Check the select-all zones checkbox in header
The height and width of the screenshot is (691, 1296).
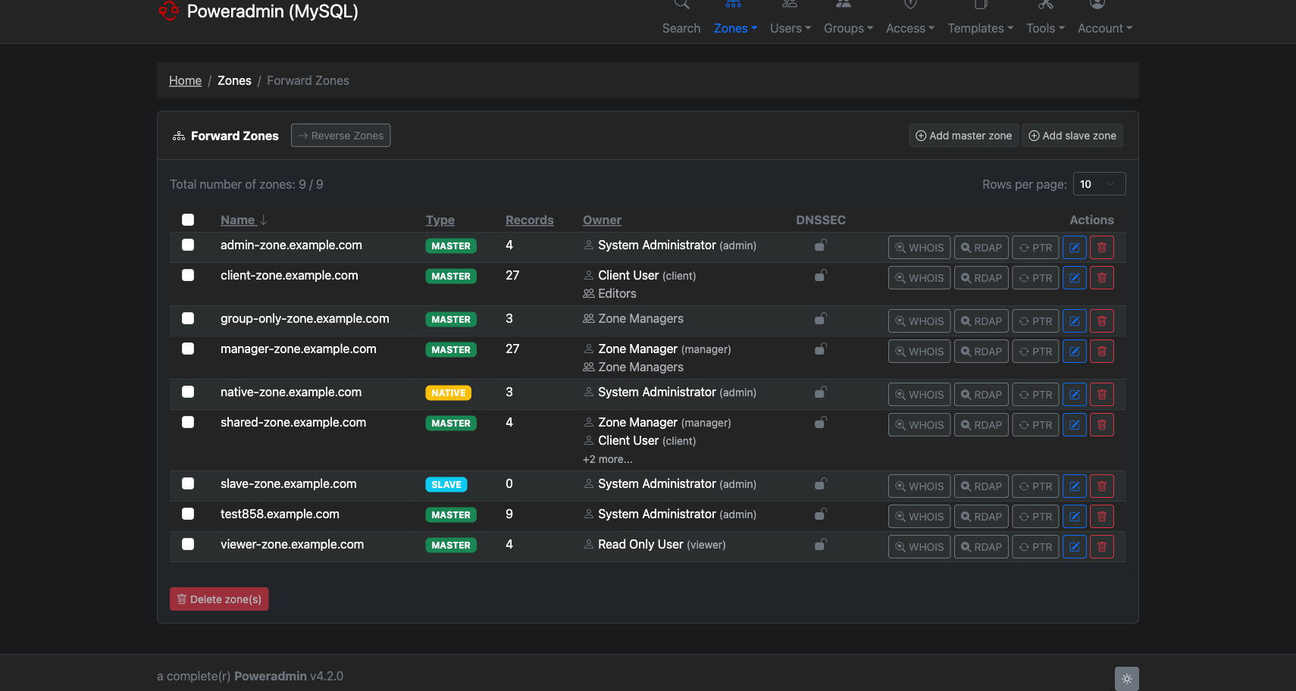pyautogui.click(x=188, y=220)
